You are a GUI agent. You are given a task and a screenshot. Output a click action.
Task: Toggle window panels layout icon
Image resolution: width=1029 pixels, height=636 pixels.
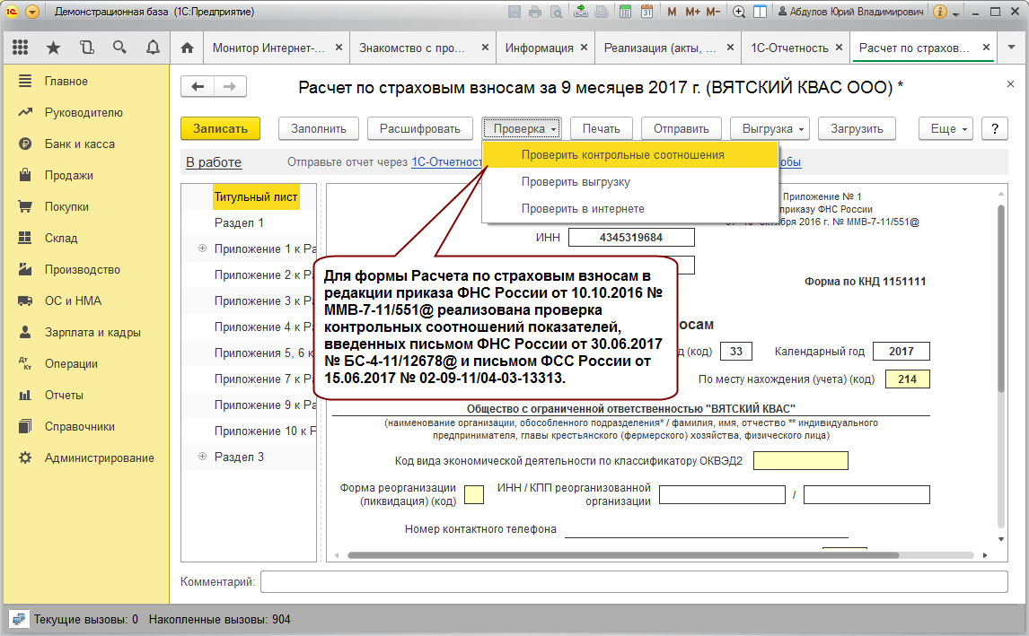click(760, 12)
